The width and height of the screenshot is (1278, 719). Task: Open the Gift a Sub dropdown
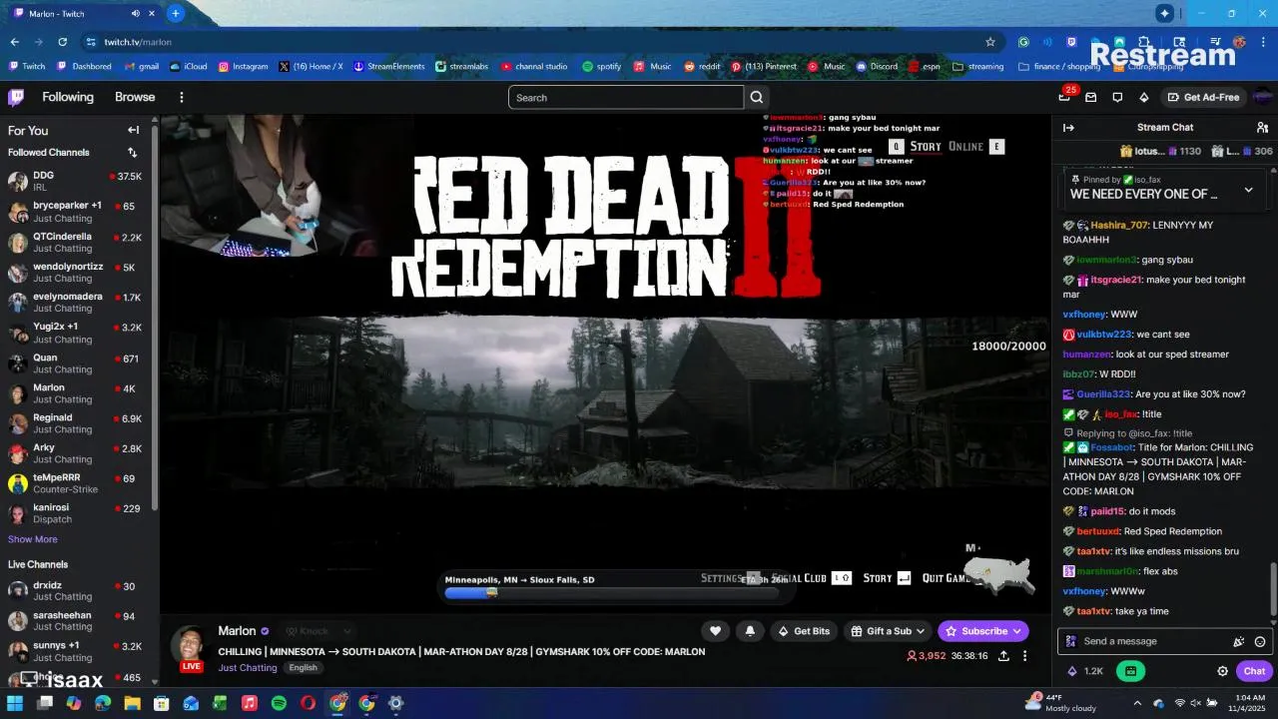(x=887, y=631)
